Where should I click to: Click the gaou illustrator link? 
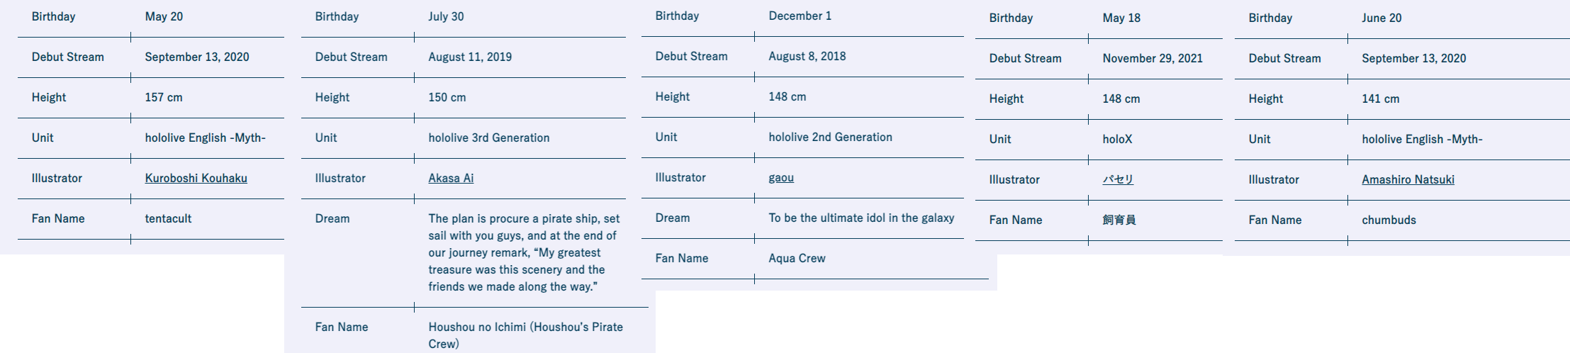tap(781, 177)
